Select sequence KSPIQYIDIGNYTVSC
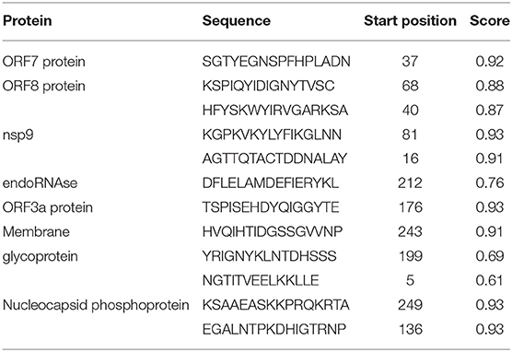The height and width of the screenshot is (352, 512). [x=268, y=86]
